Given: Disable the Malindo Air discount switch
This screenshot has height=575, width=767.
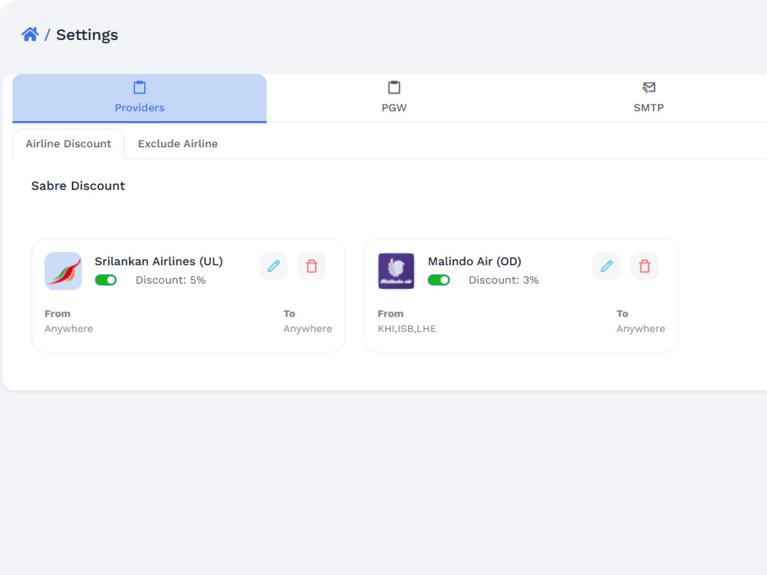Looking at the screenshot, I should click(x=439, y=280).
